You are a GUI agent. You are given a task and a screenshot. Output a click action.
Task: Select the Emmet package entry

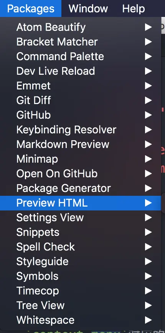(80, 86)
